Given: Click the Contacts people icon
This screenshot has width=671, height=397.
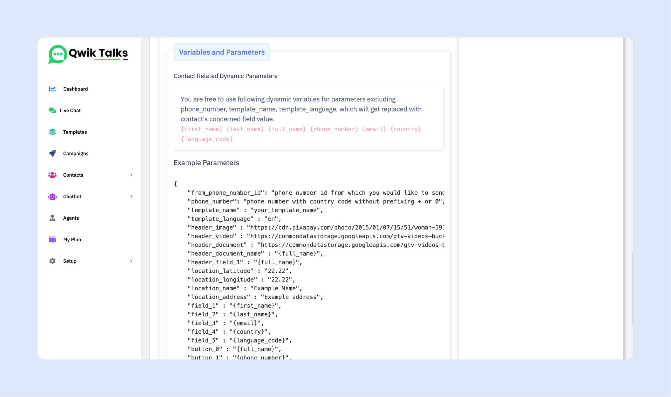Looking at the screenshot, I should point(52,175).
